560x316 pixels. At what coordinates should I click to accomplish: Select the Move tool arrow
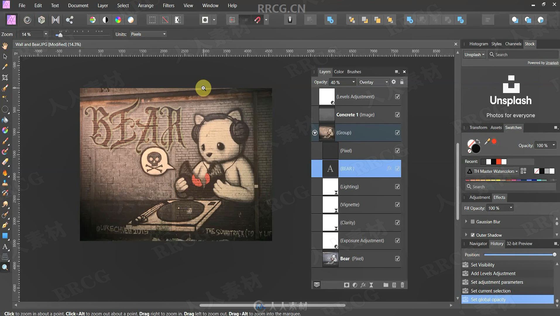(5, 56)
